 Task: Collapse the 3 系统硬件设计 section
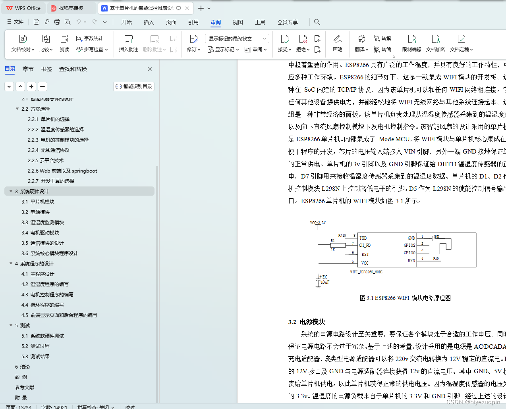[x=11, y=191]
